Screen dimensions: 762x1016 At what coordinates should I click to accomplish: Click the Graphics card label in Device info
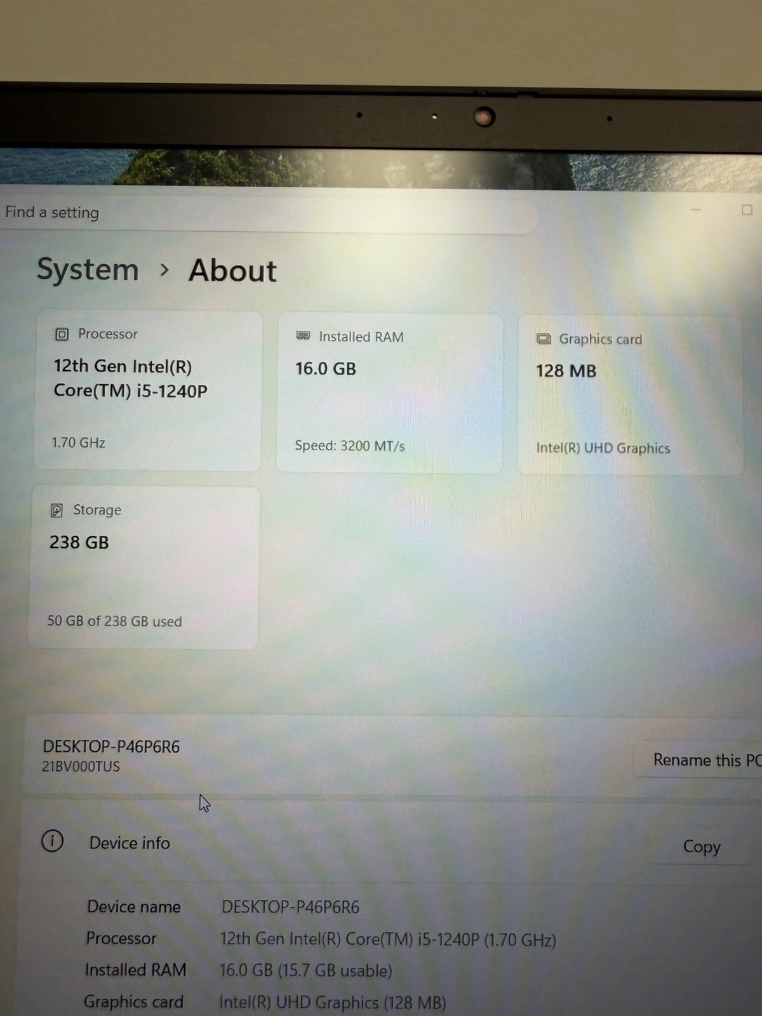(x=133, y=1001)
